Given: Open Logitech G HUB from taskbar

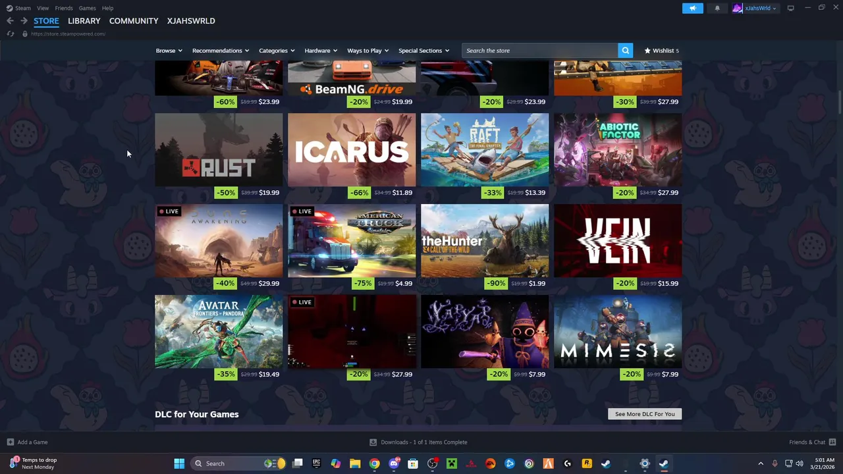Looking at the screenshot, I should [x=567, y=463].
